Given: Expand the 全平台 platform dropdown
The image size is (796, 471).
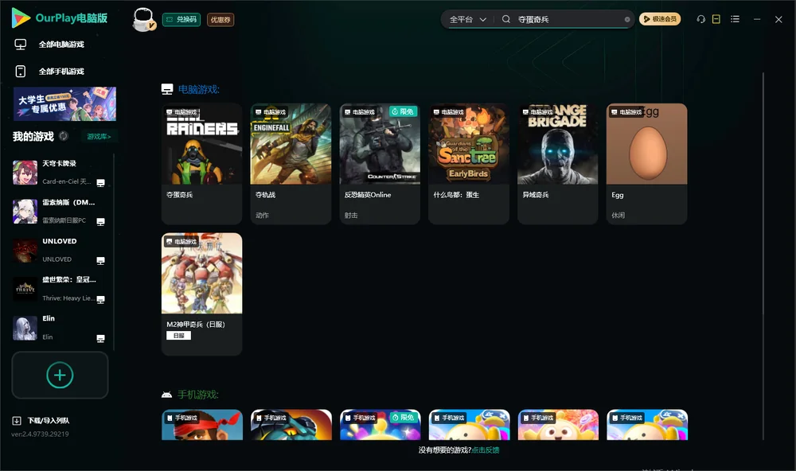Looking at the screenshot, I should tap(467, 19).
